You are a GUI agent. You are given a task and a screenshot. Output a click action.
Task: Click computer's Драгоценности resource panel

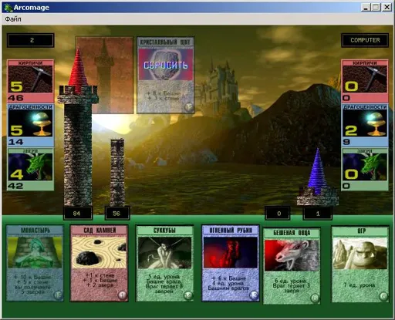pyautogui.click(x=365, y=125)
